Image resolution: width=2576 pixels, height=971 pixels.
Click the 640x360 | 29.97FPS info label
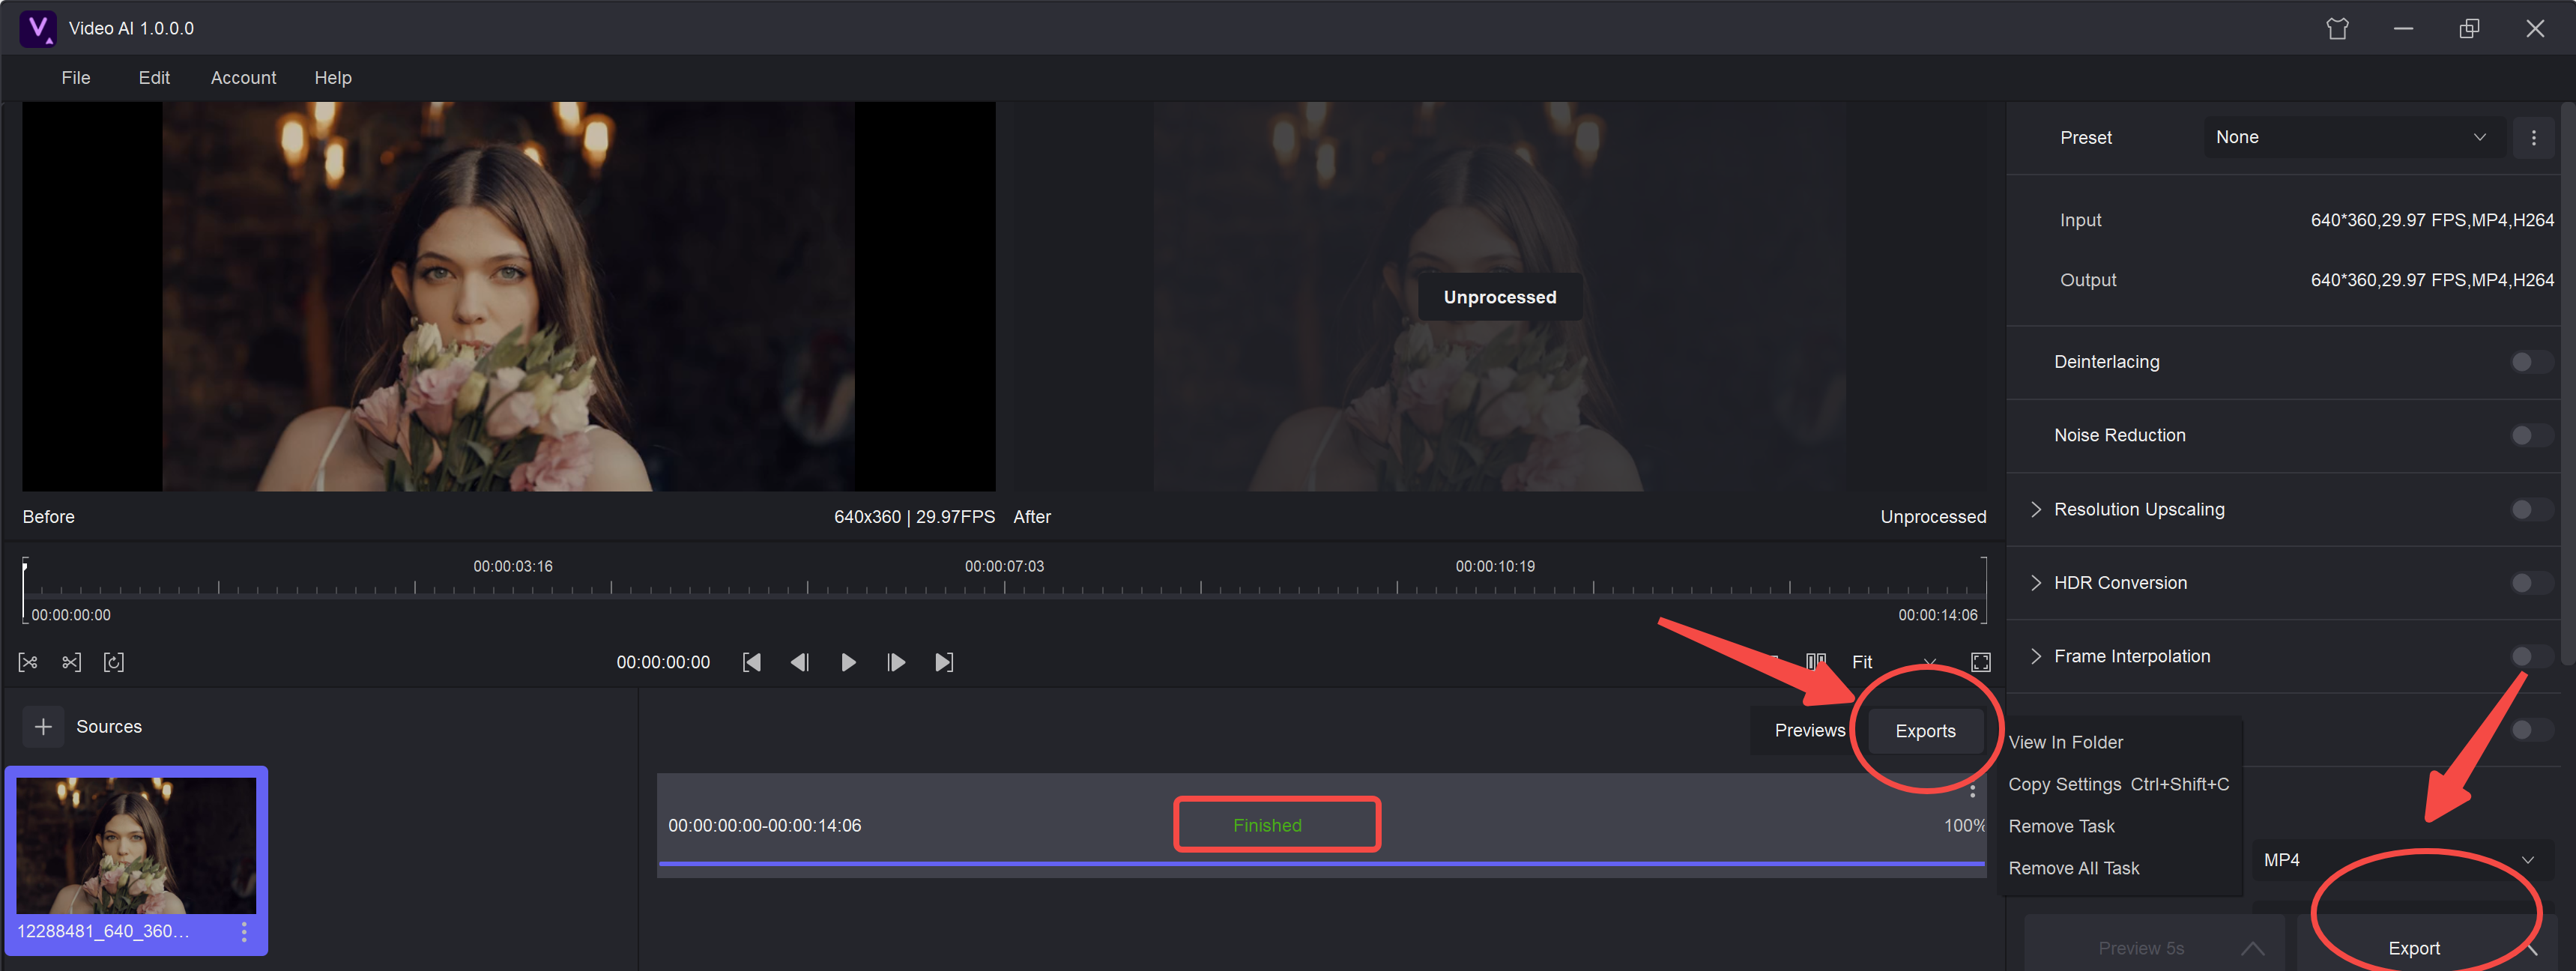[x=914, y=517]
